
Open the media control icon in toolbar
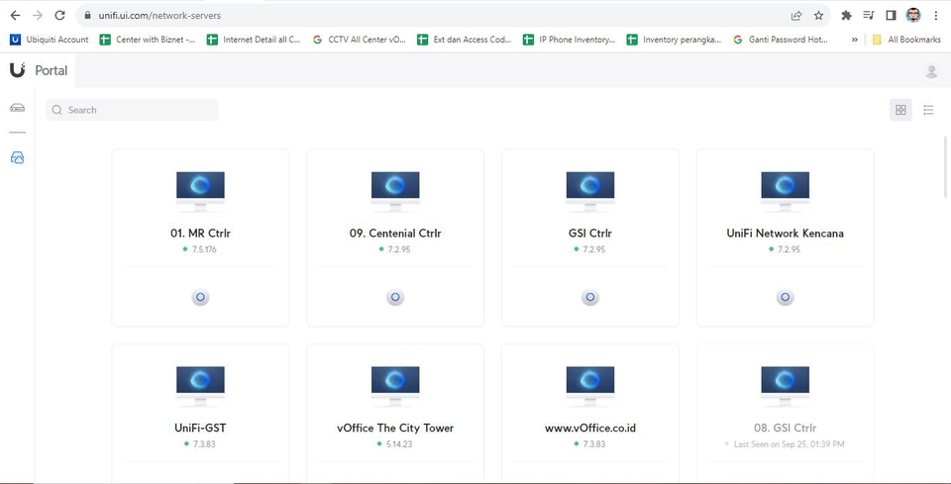(869, 16)
